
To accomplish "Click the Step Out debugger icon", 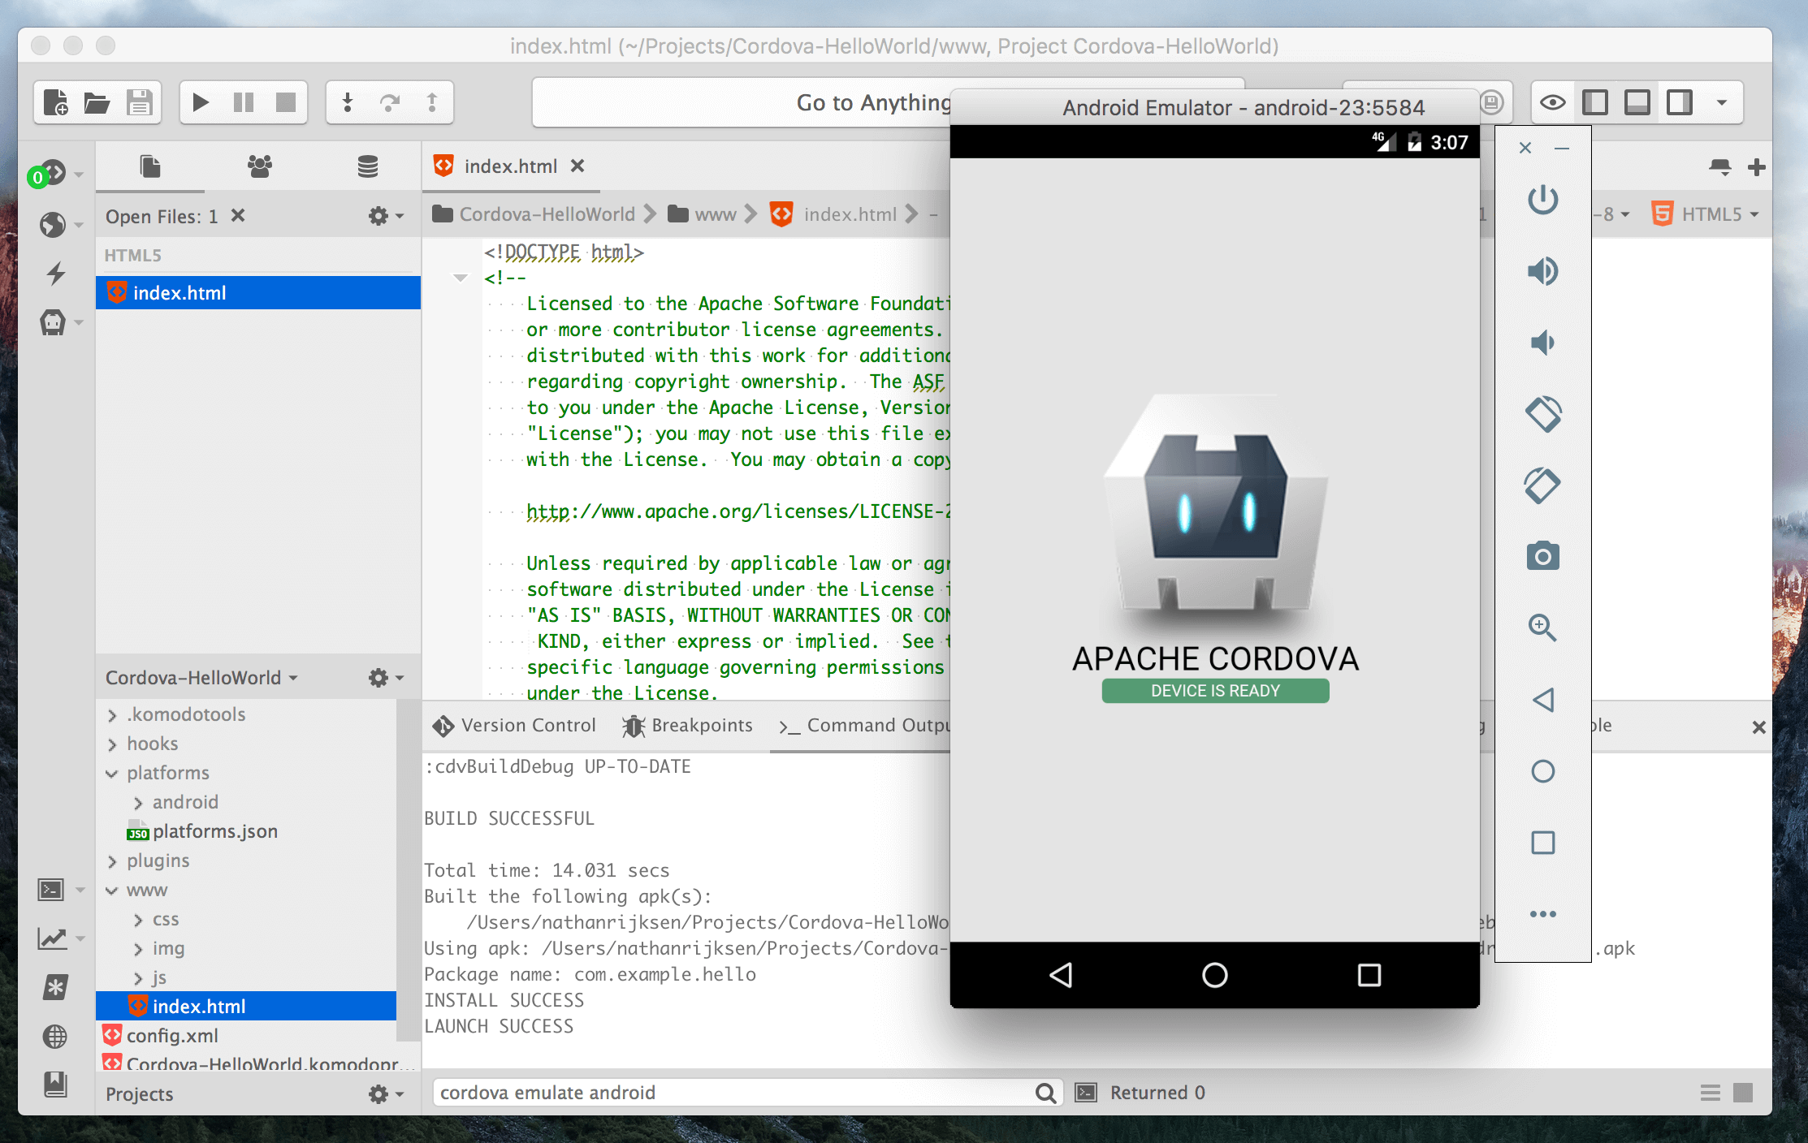I will tap(432, 102).
